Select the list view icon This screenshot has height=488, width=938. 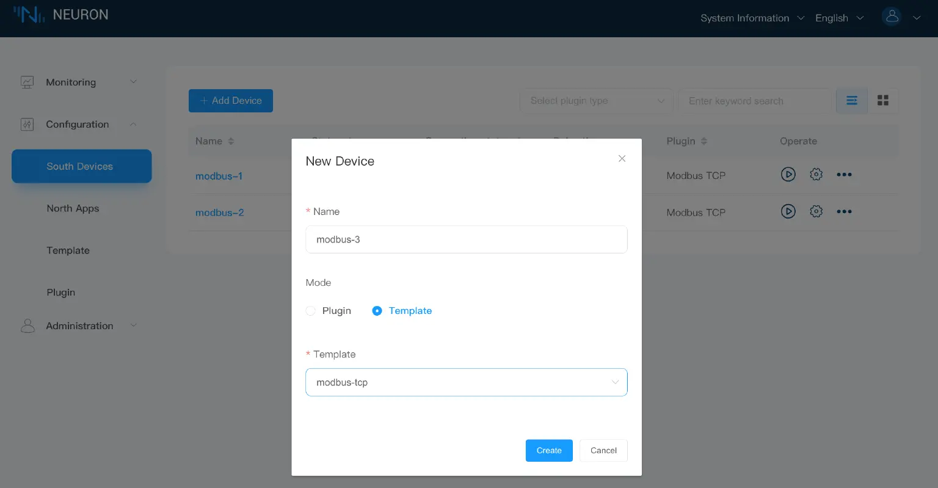pos(851,100)
